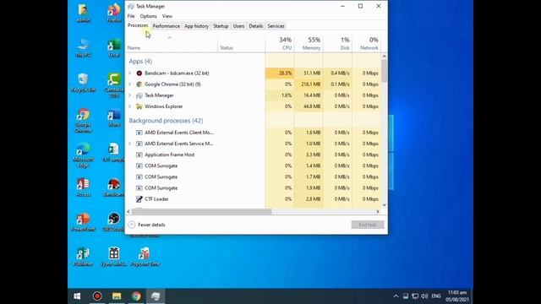Select AMD External Events Client Mo... row

254,133
